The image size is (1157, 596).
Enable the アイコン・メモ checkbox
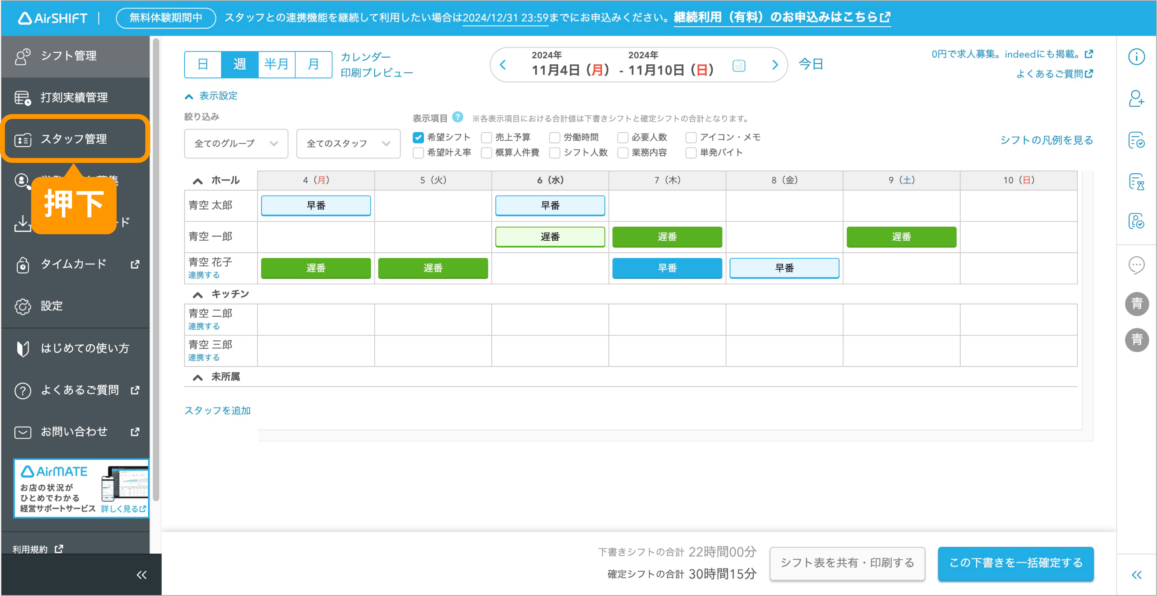tap(691, 137)
